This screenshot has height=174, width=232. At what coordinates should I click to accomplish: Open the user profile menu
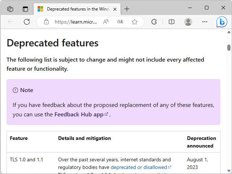(188, 22)
